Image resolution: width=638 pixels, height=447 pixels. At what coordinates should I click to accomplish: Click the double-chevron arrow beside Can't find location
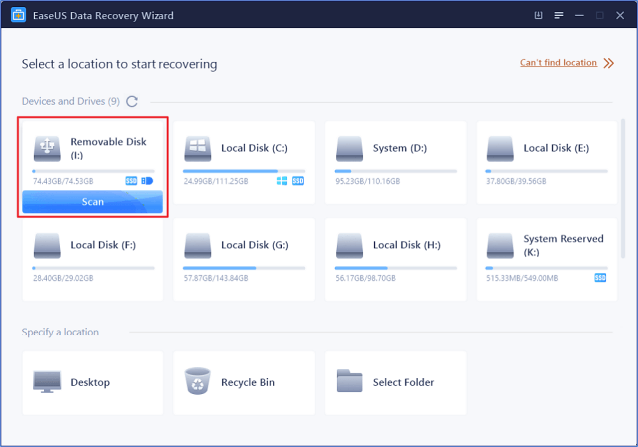pos(609,63)
